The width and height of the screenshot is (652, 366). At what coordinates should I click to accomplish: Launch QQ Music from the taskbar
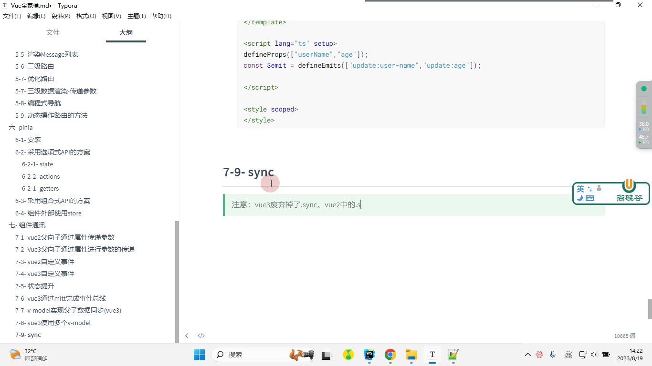[x=349, y=355]
